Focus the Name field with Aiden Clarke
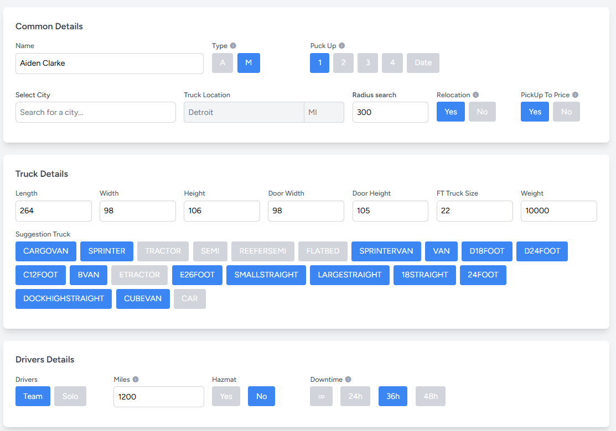Viewport: 616px width, 431px height. point(109,64)
